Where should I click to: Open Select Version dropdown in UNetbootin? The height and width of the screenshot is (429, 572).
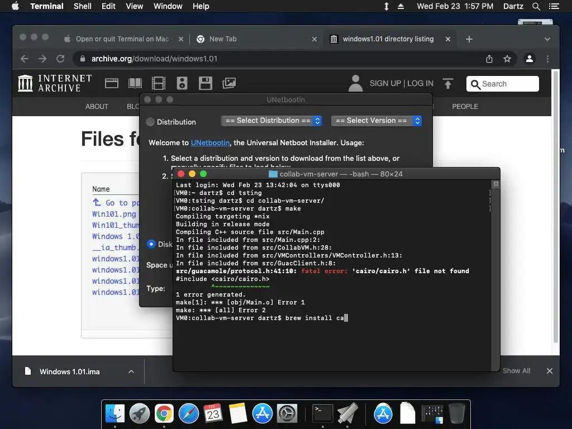(376, 121)
